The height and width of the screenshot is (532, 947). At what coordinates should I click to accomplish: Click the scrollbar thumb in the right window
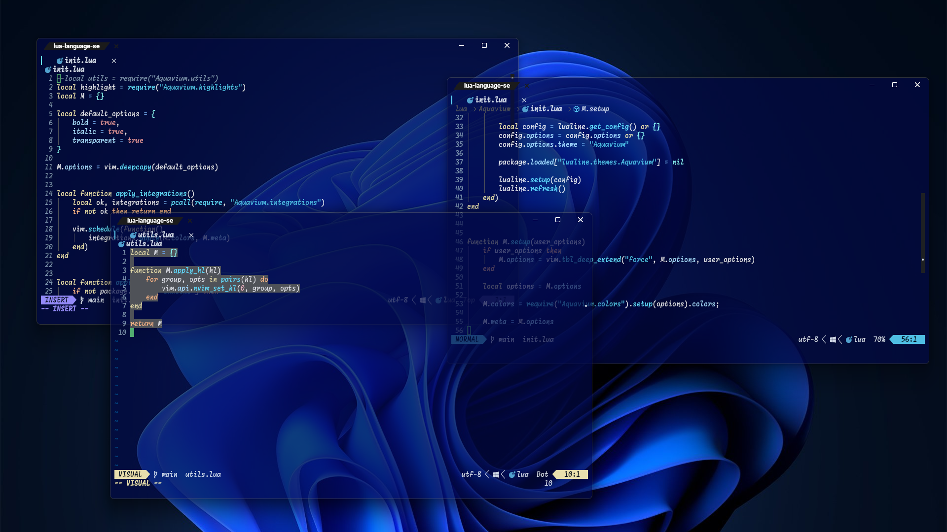pyautogui.click(x=923, y=233)
